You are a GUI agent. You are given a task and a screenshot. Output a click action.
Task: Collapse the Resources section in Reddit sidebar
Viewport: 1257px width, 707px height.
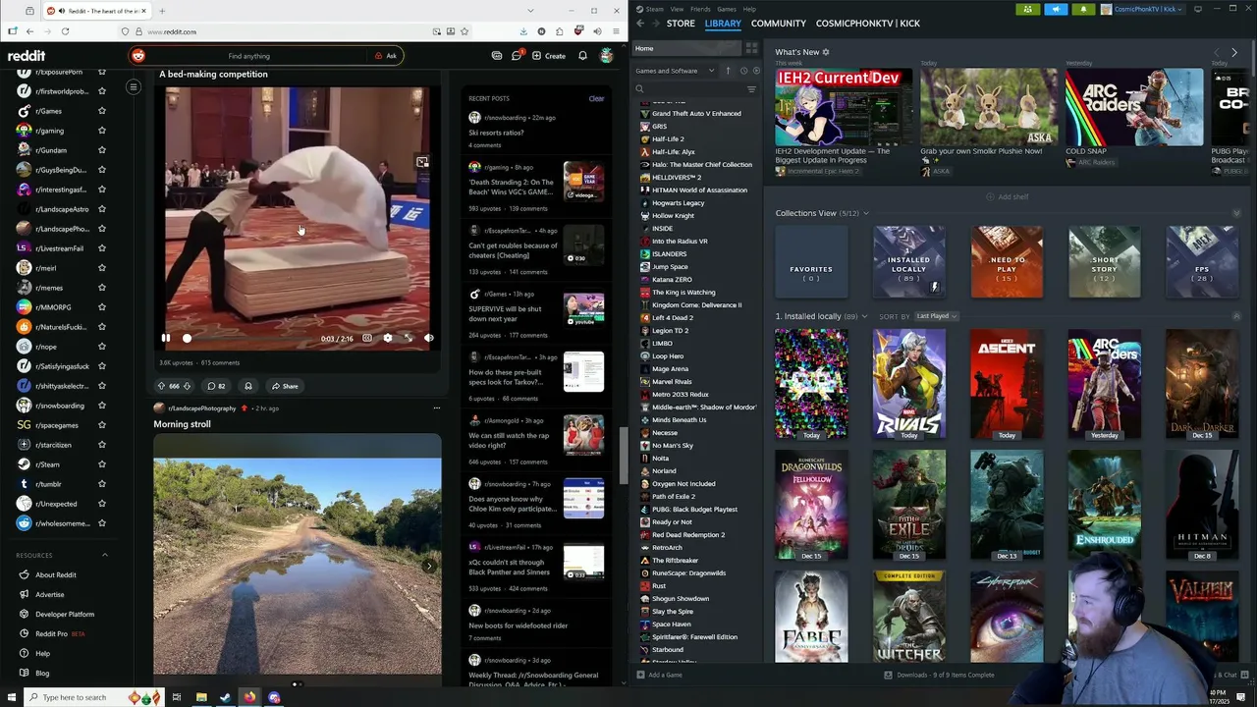point(105,555)
